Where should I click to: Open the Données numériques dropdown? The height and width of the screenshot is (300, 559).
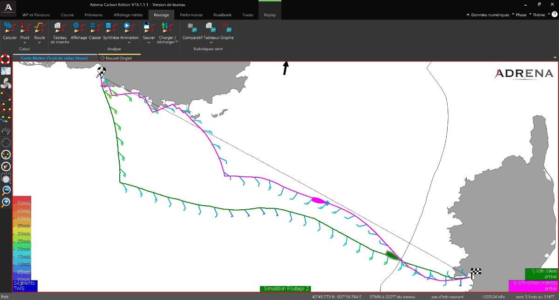coord(490,15)
